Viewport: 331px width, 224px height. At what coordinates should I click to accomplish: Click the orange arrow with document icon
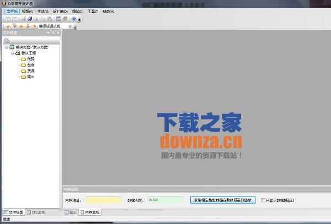pos(14,26)
